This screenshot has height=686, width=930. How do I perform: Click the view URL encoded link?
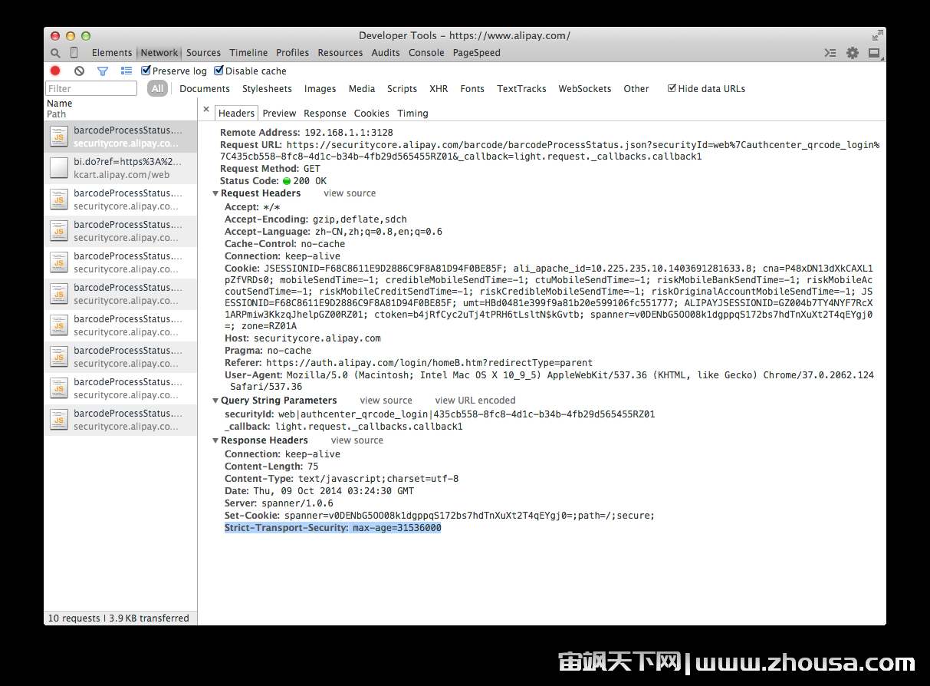point(475,401)
